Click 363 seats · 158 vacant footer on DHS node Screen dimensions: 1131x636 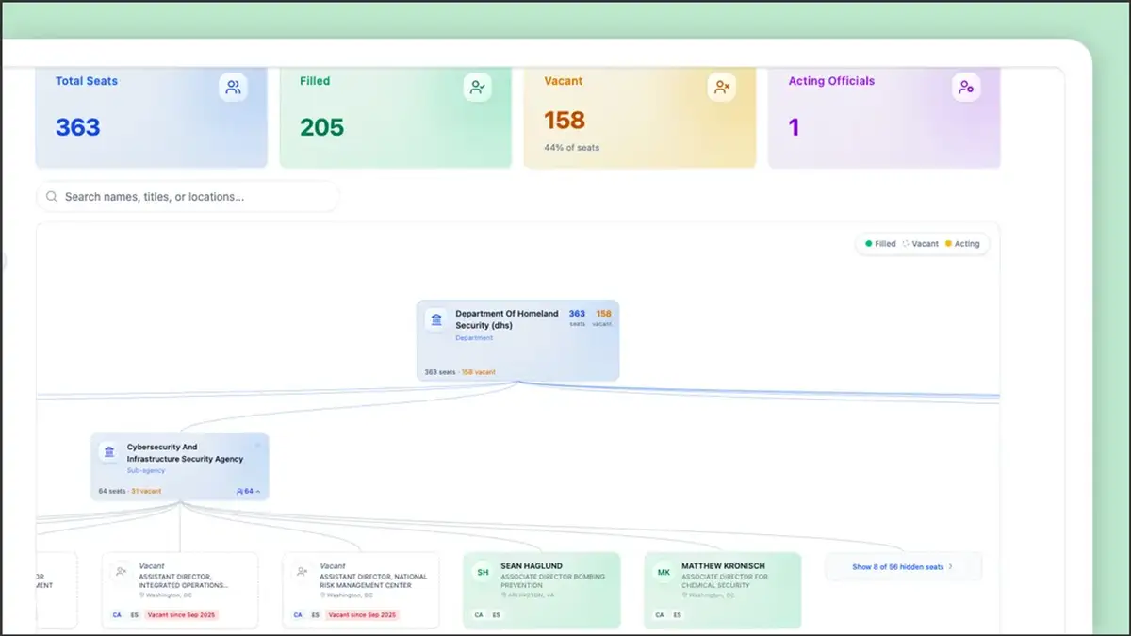460,372
